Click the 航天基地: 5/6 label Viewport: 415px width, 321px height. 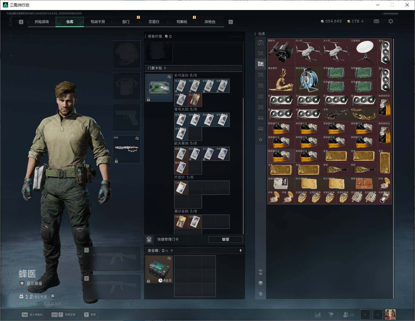click(185, 143)
